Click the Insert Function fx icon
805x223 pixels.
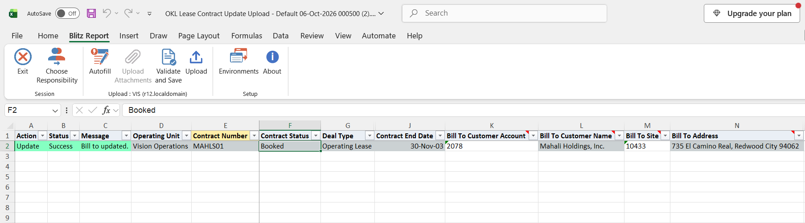(106, 110)
